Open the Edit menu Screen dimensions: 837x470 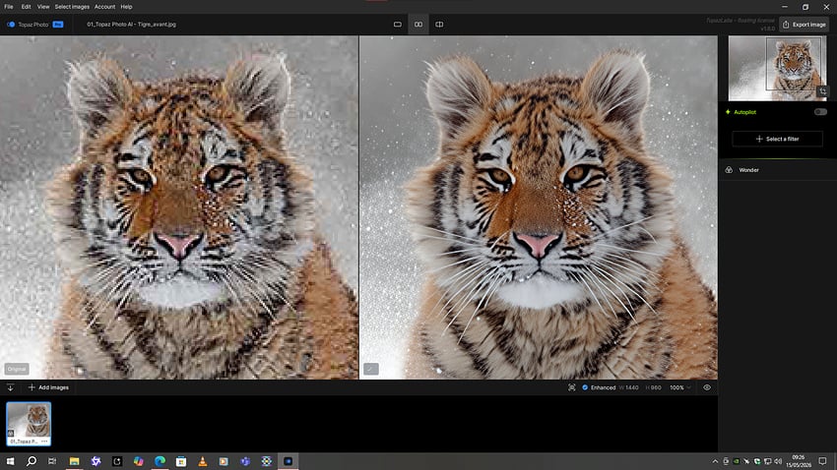pos(27,7)
